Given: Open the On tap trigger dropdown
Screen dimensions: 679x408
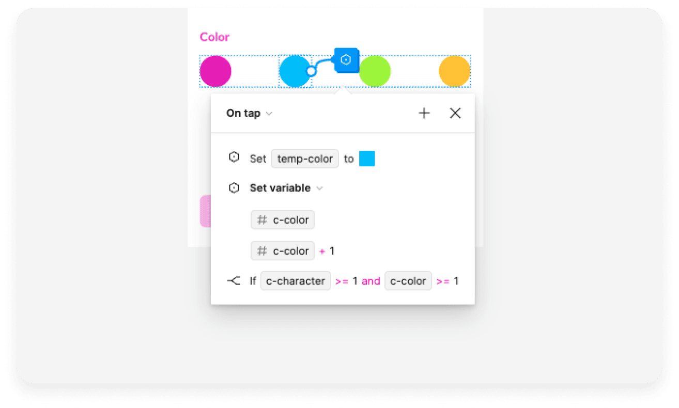Looking at the screenshot, I should (x=249, y=113).
